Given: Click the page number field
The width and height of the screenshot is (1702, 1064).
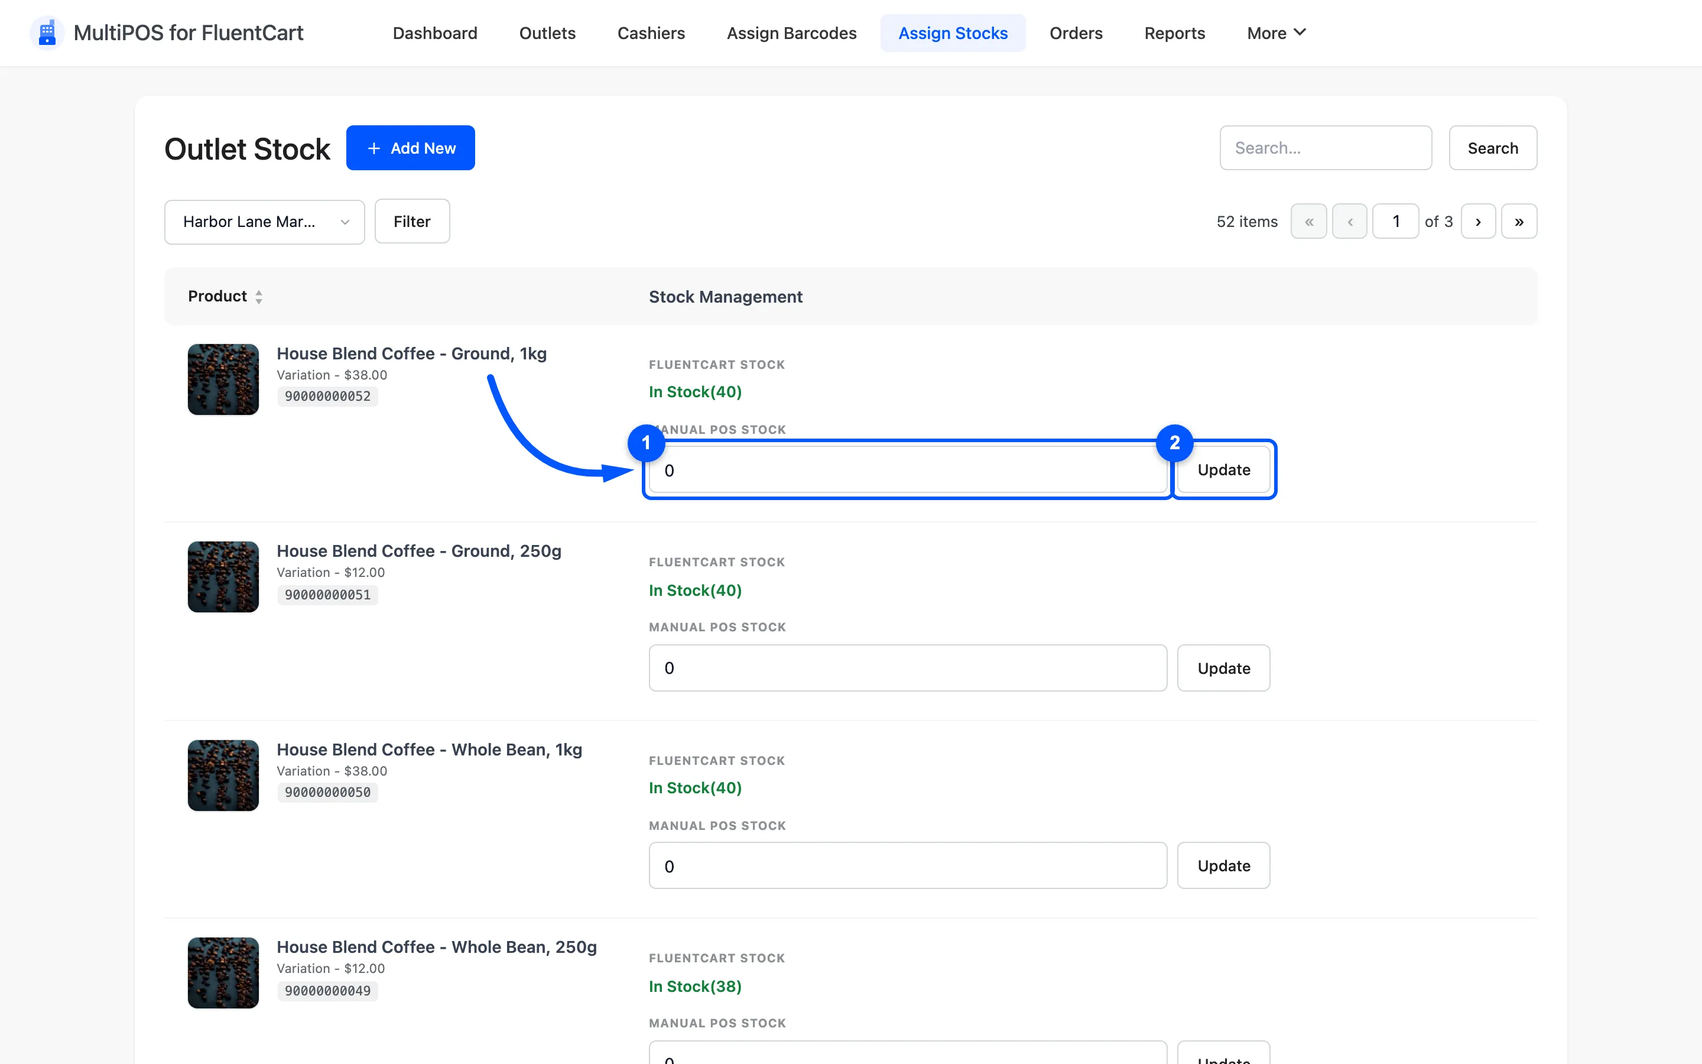Looking at the screenshot, I should (1395, 222).
